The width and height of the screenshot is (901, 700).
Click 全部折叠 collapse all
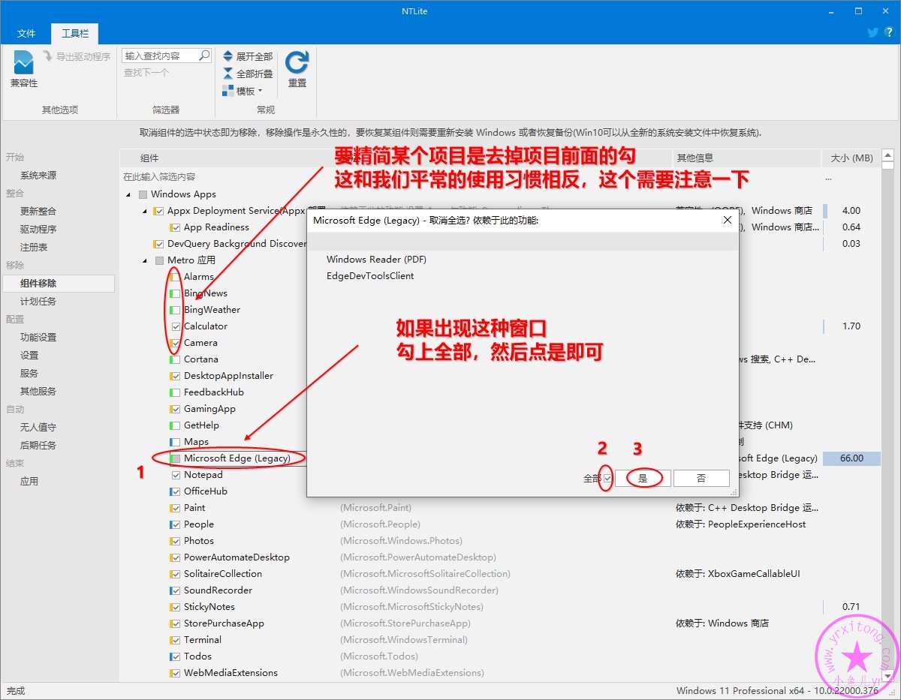pyautogui.click(x=247, y=74)
